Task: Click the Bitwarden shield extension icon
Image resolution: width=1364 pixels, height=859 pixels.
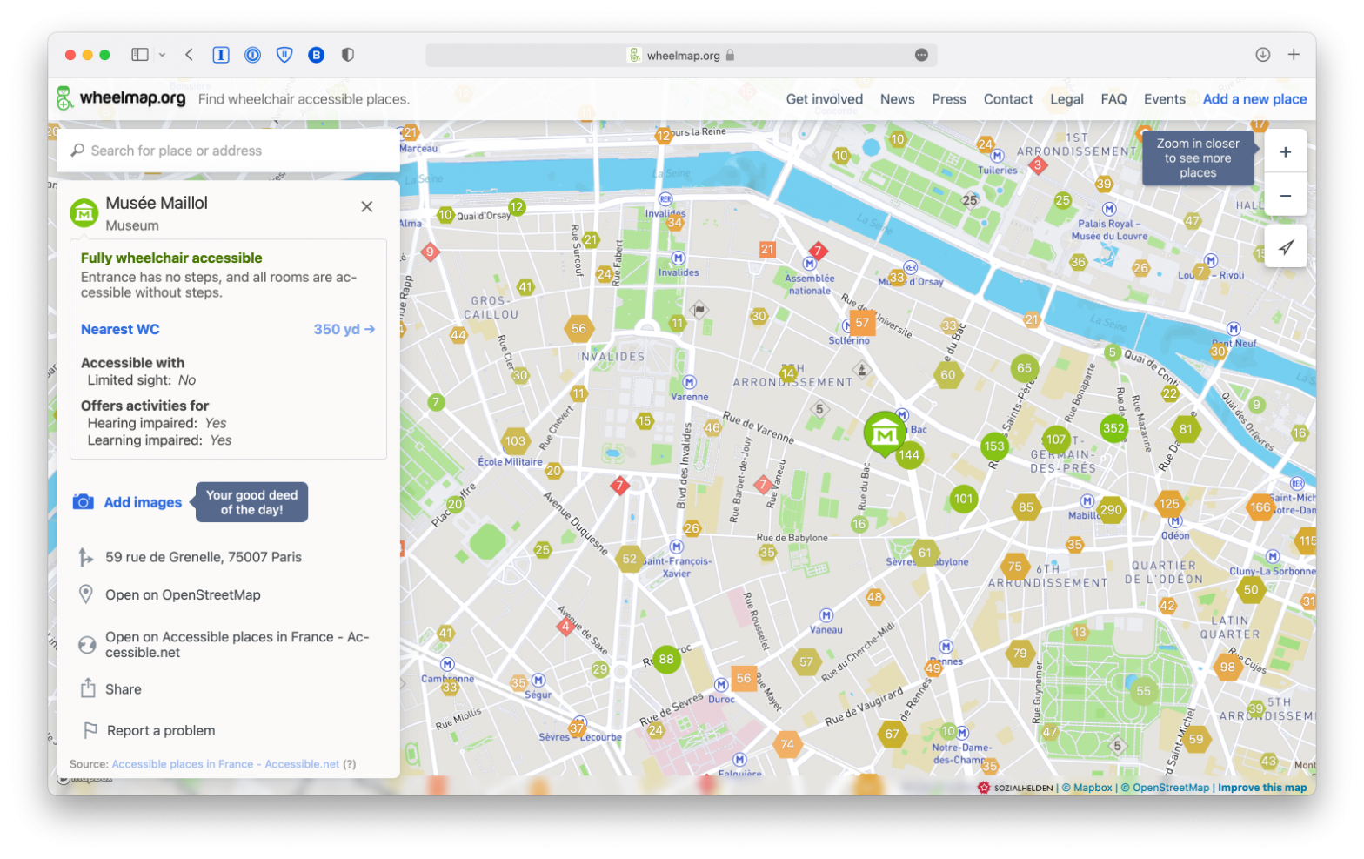Action: [x=284, y=55]
